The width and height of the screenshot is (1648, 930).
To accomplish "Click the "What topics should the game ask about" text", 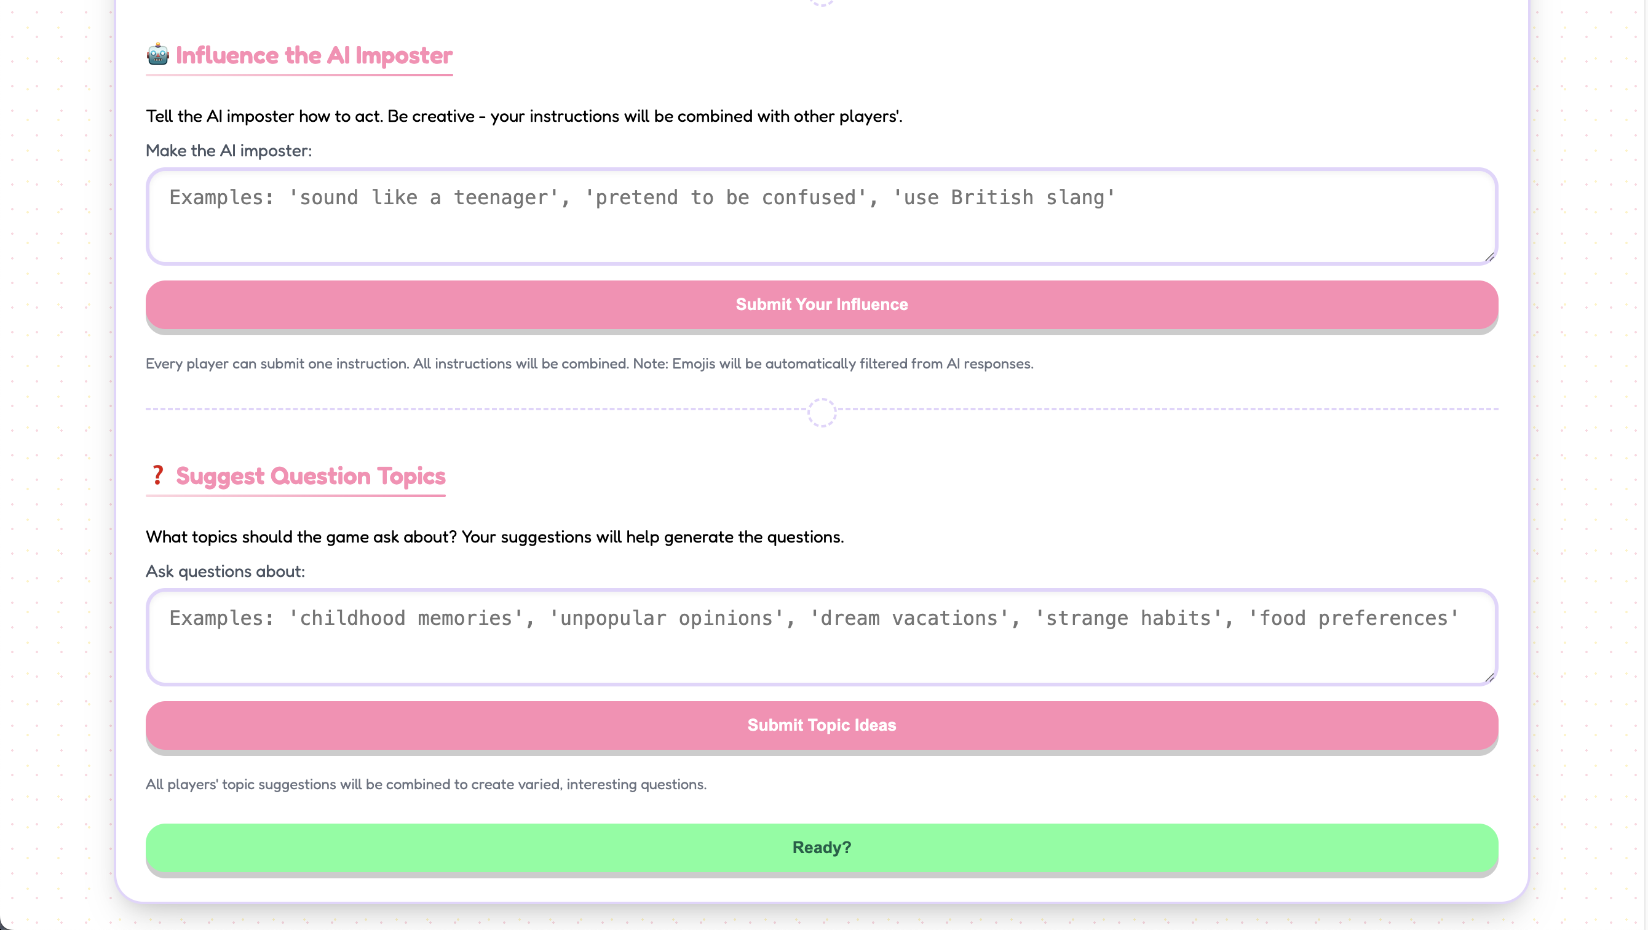I will click(x=494, y=537).
